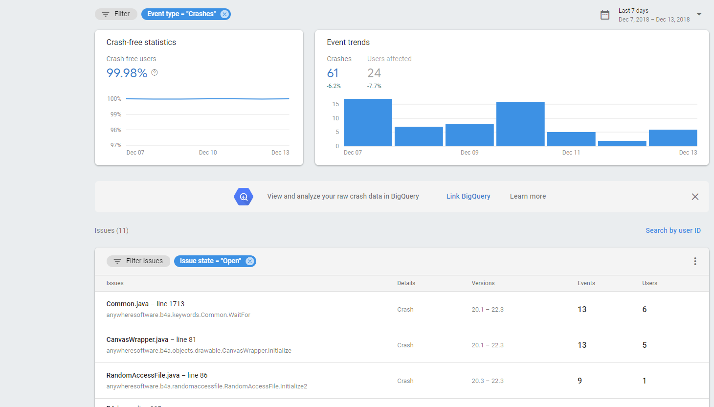This screenshot has height=407, width=714.
Task: Open the issues table overflow menu
Action: click(x=695, y=261)
